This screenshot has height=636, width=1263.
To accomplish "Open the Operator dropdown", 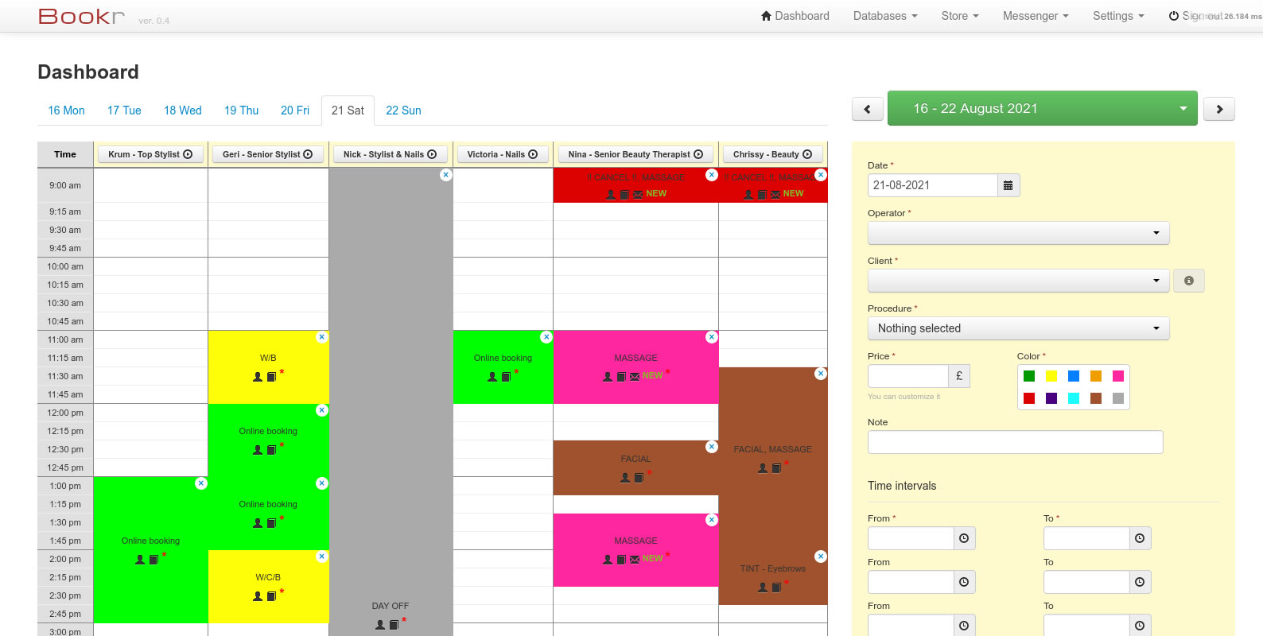I will pyautogui.click(x=1018, y=233).
